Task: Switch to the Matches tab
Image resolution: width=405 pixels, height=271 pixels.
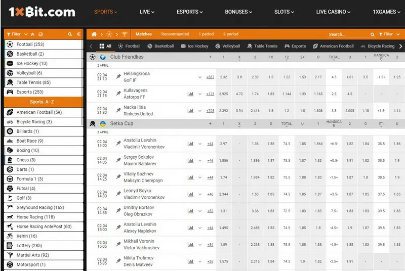Action: coord(144,34)
